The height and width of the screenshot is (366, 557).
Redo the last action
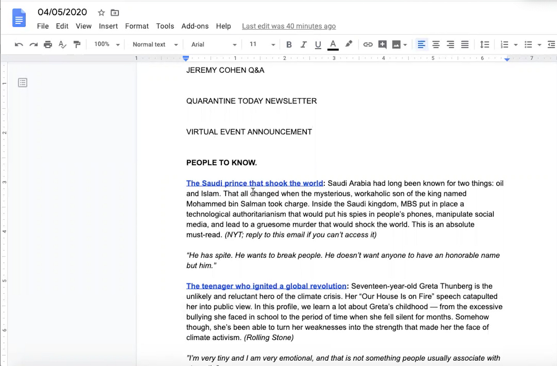pos(33,45)
